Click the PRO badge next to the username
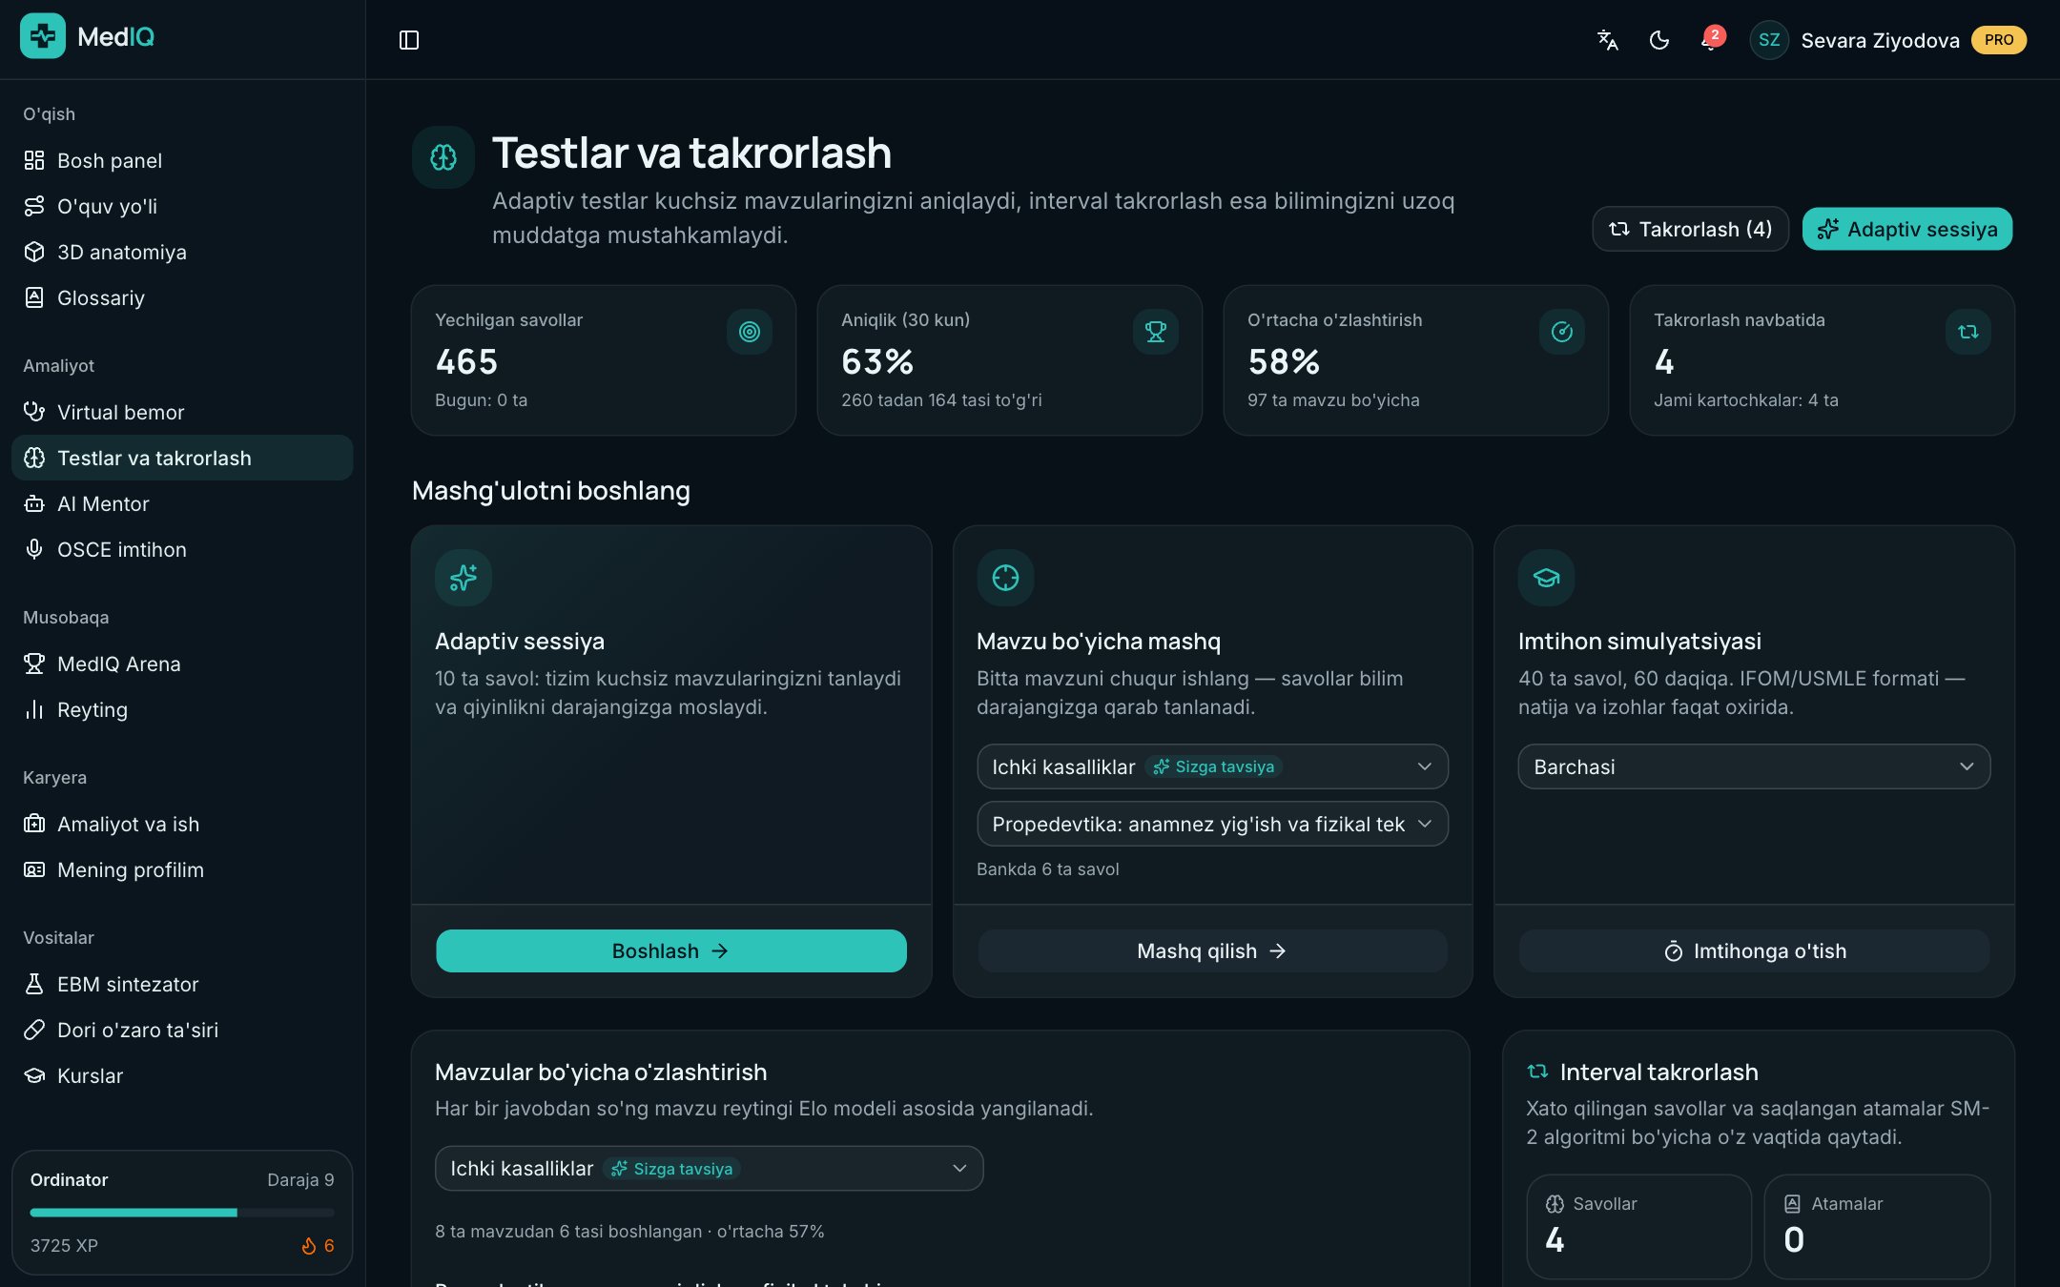 point(1999,40)
